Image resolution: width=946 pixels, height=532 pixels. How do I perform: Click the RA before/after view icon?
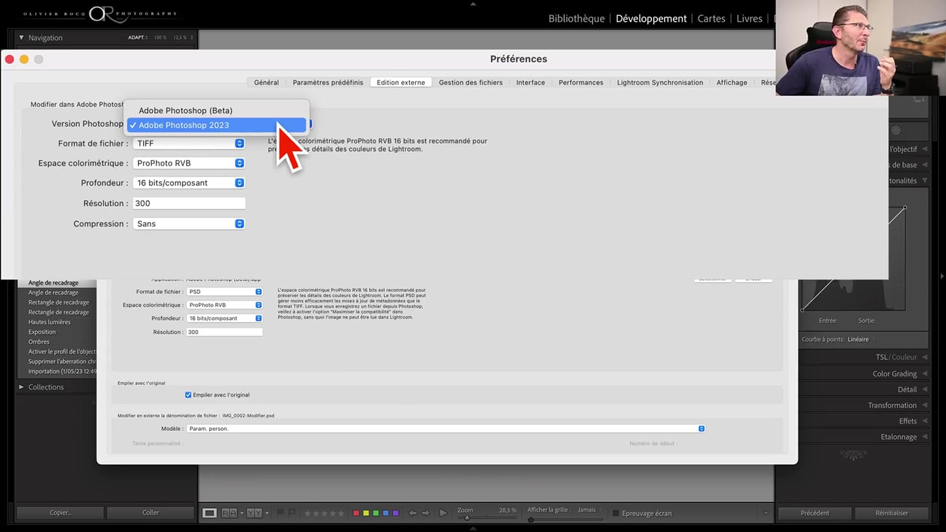point(229,513)
